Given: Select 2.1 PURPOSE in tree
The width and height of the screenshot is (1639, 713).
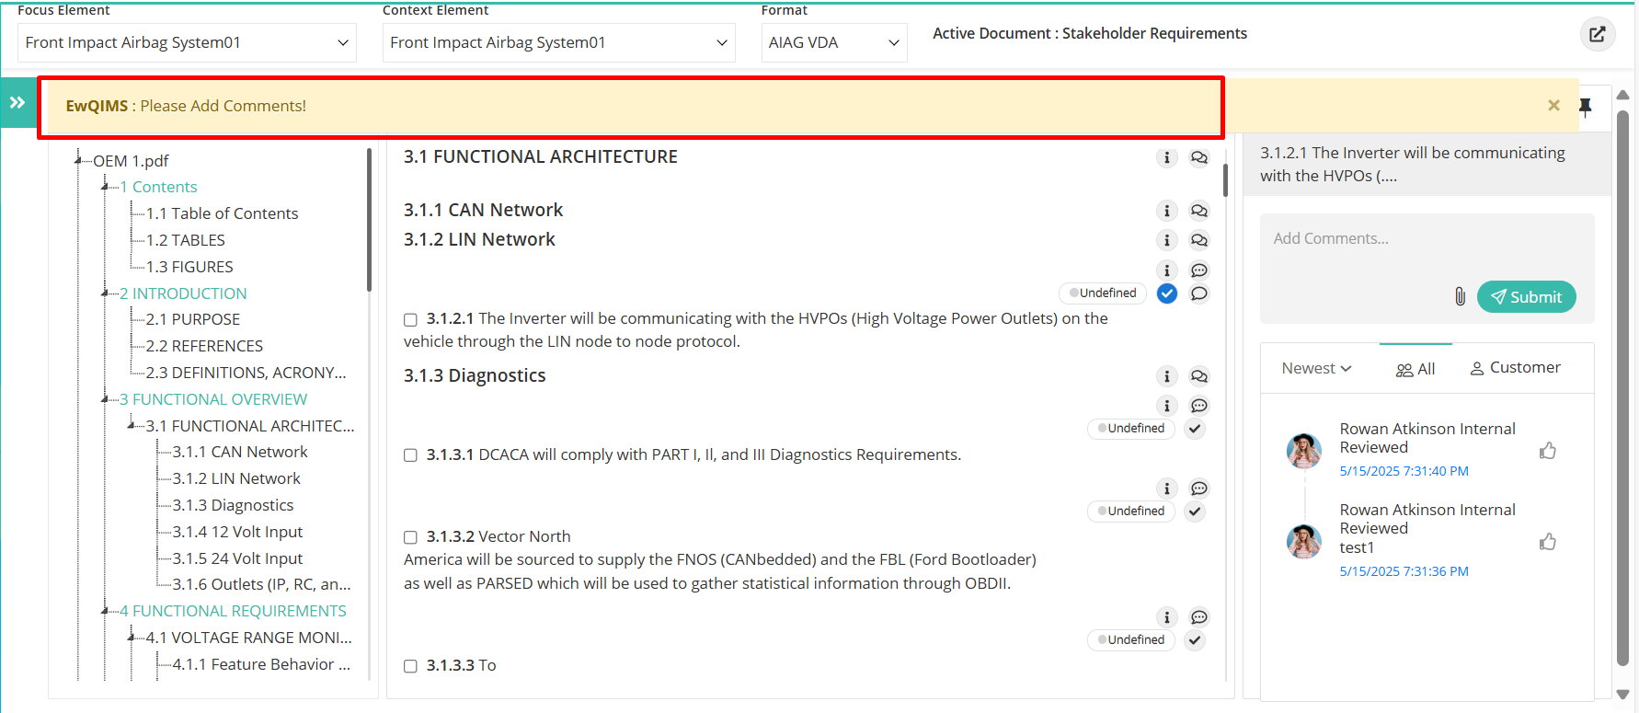Looking at the screenshot, I should tap(192, 319).
